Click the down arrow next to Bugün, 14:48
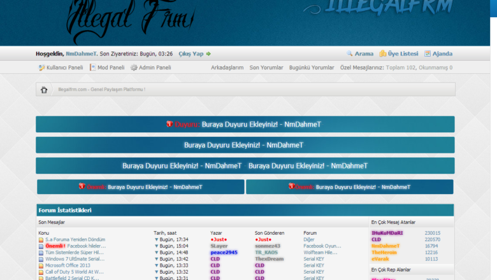 point(156,253)
